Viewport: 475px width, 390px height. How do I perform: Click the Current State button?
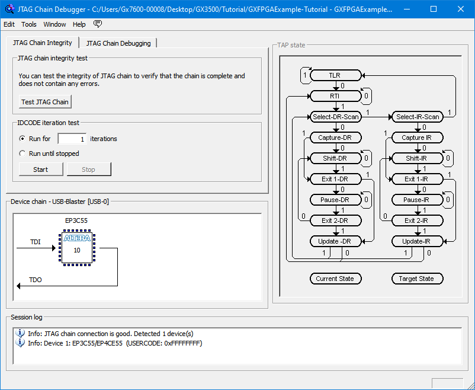[335, 278]
